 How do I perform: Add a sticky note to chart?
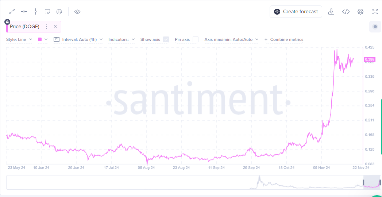[47, 11]
